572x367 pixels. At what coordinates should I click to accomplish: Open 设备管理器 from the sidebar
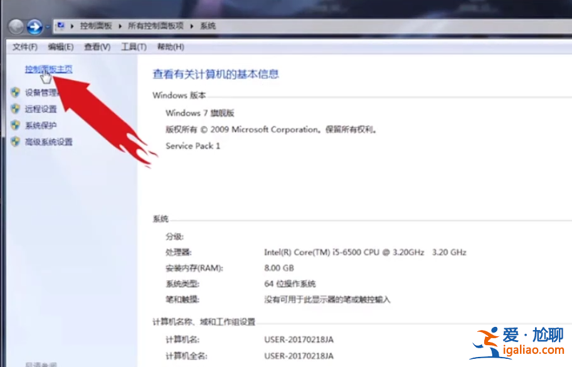click(x=41, y=93)
